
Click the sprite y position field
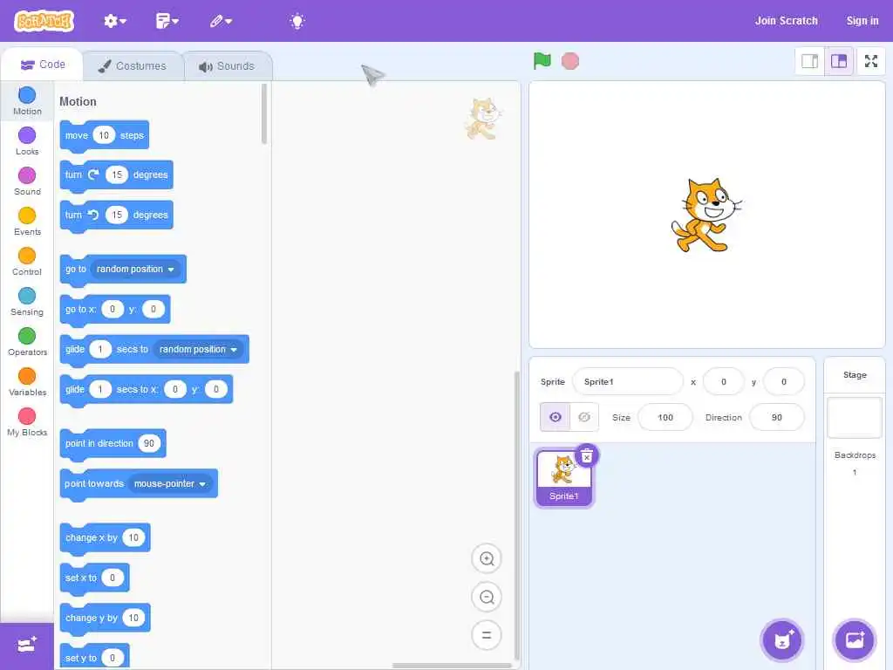[x=784, y=382]
